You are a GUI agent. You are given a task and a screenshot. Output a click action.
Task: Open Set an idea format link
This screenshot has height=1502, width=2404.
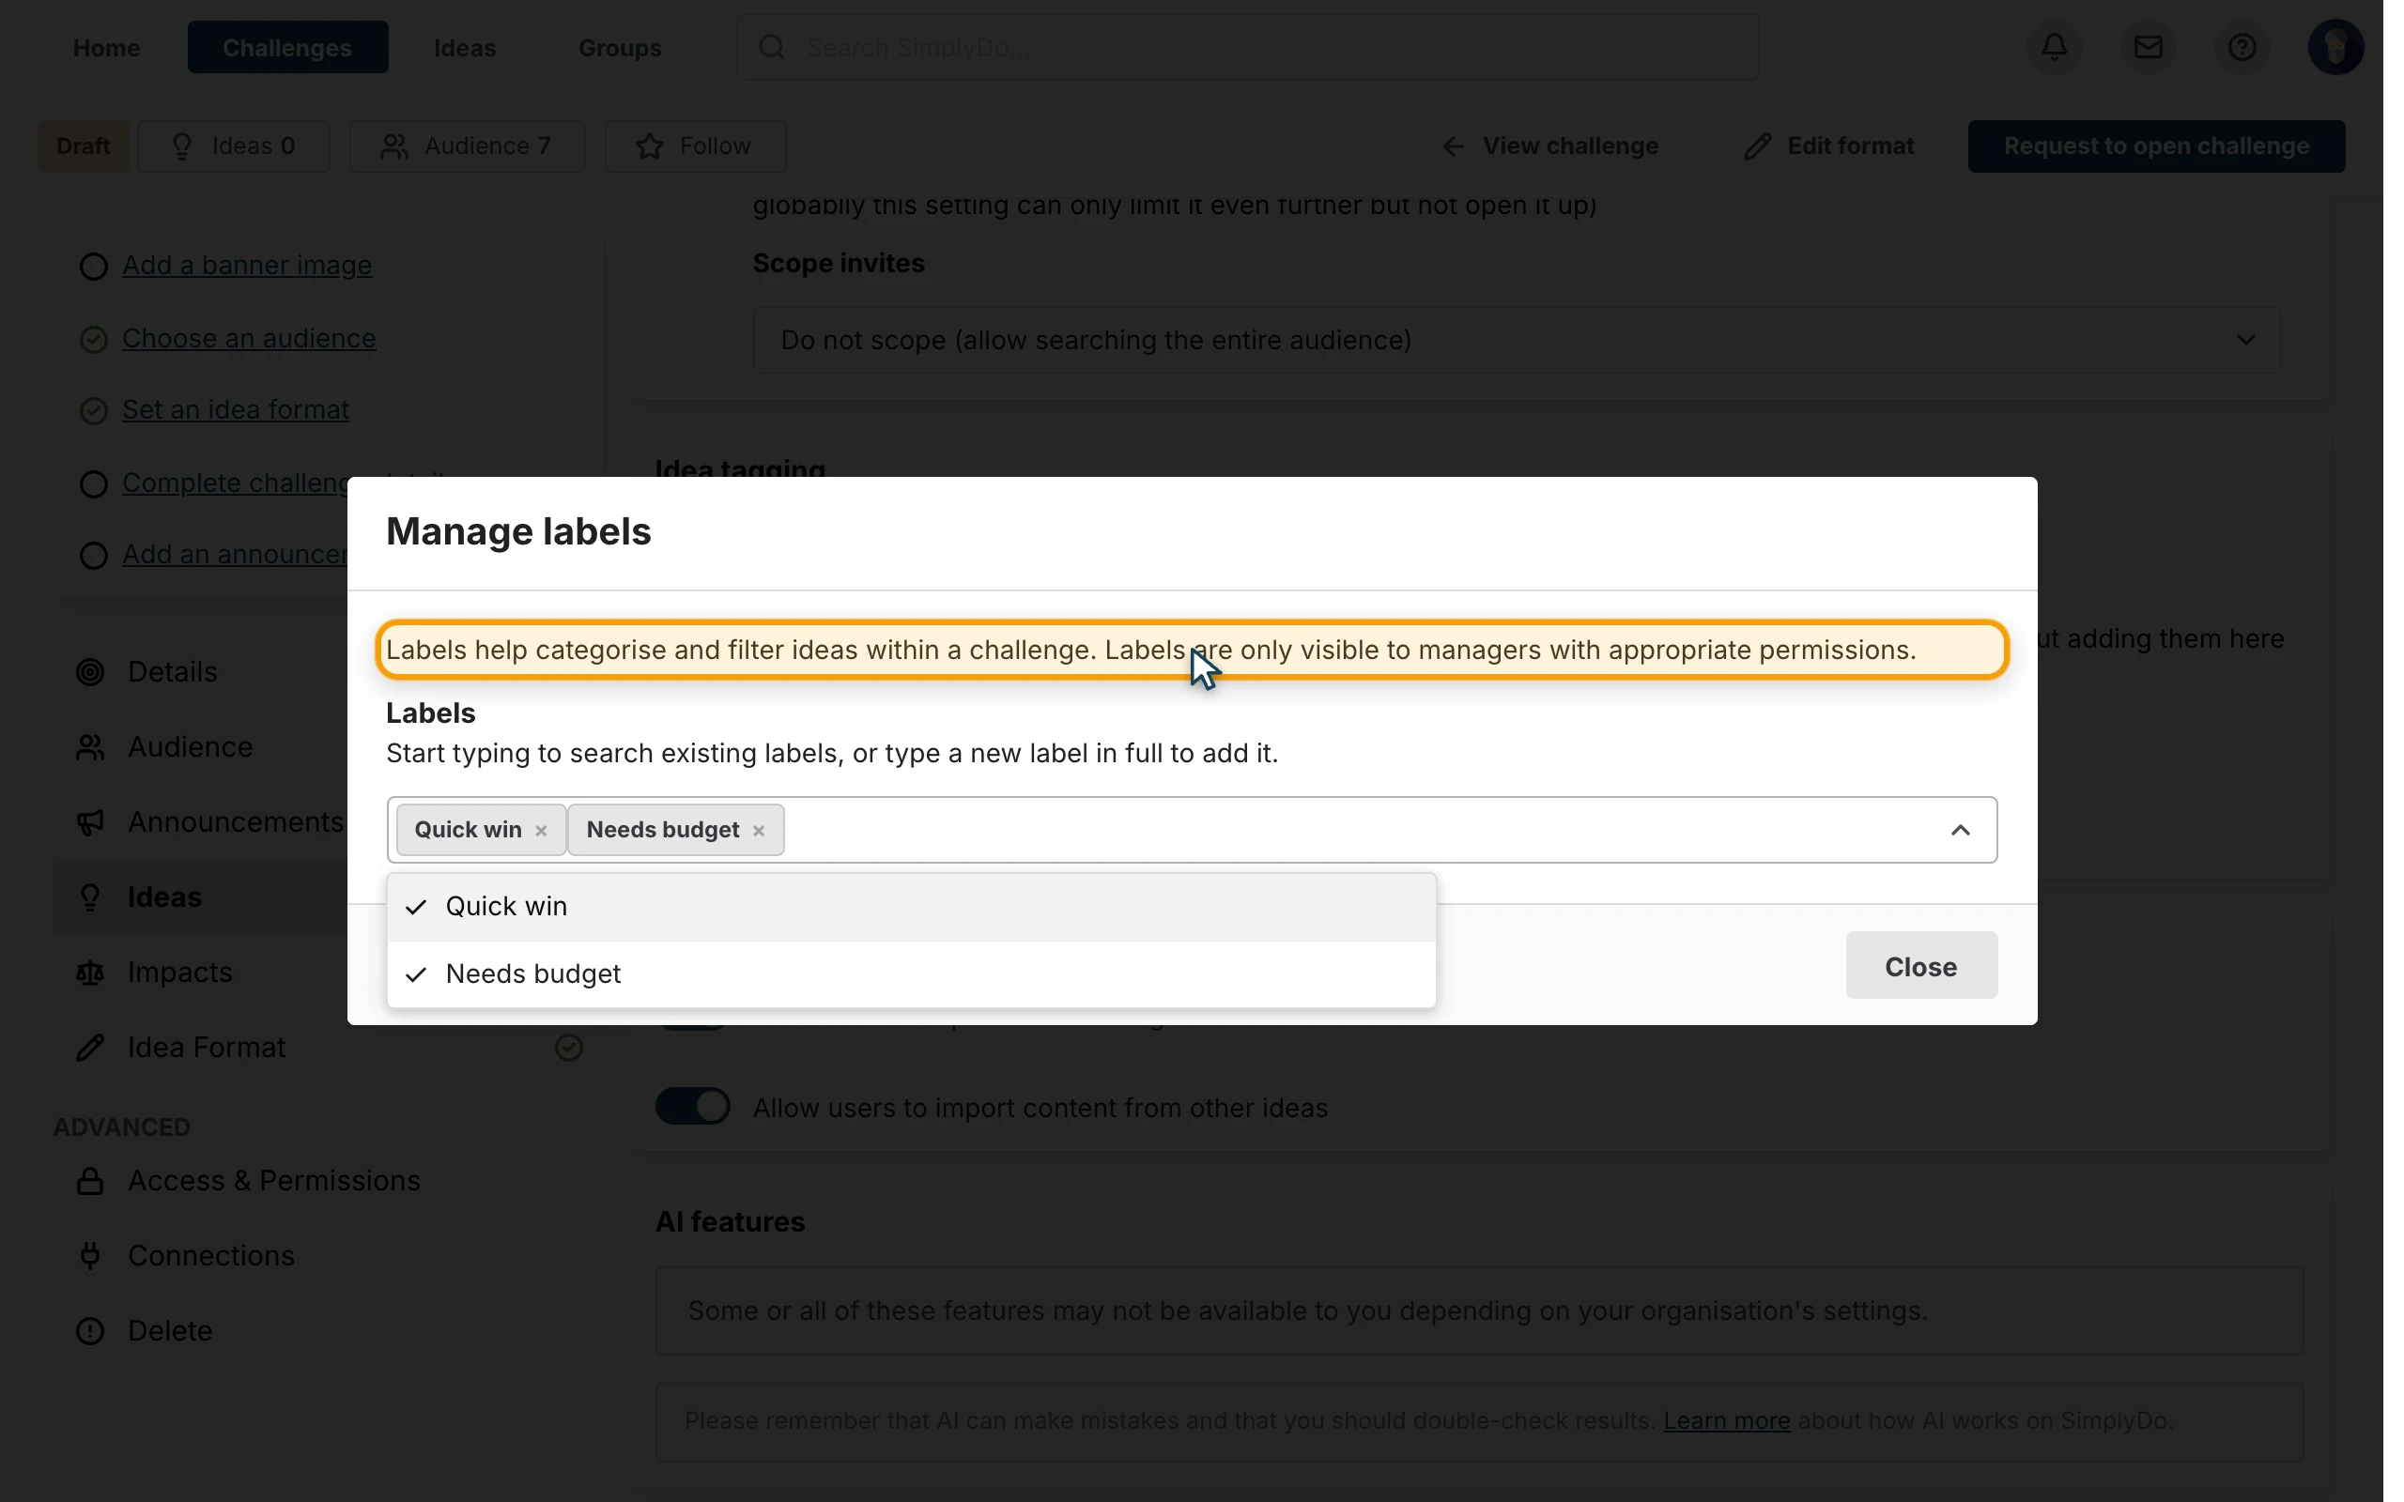coord(236,409)
